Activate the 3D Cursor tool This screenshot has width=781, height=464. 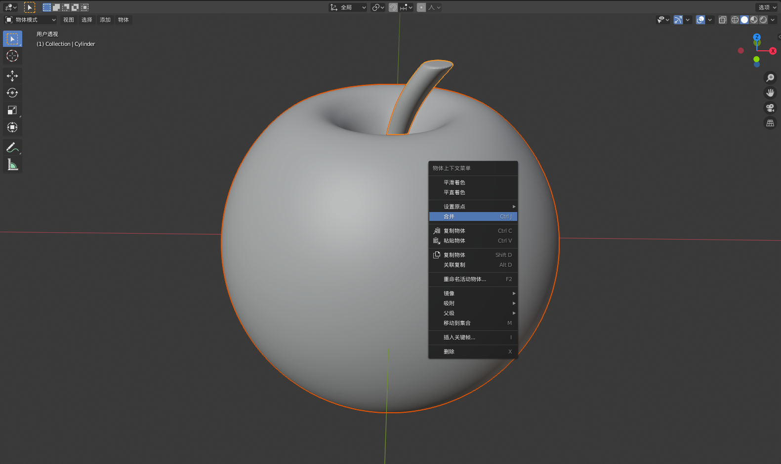(12, 56)
